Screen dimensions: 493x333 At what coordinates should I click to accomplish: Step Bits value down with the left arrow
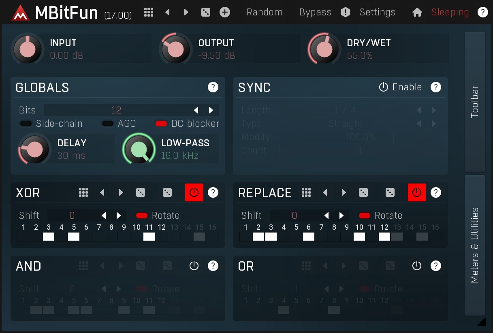196,110
